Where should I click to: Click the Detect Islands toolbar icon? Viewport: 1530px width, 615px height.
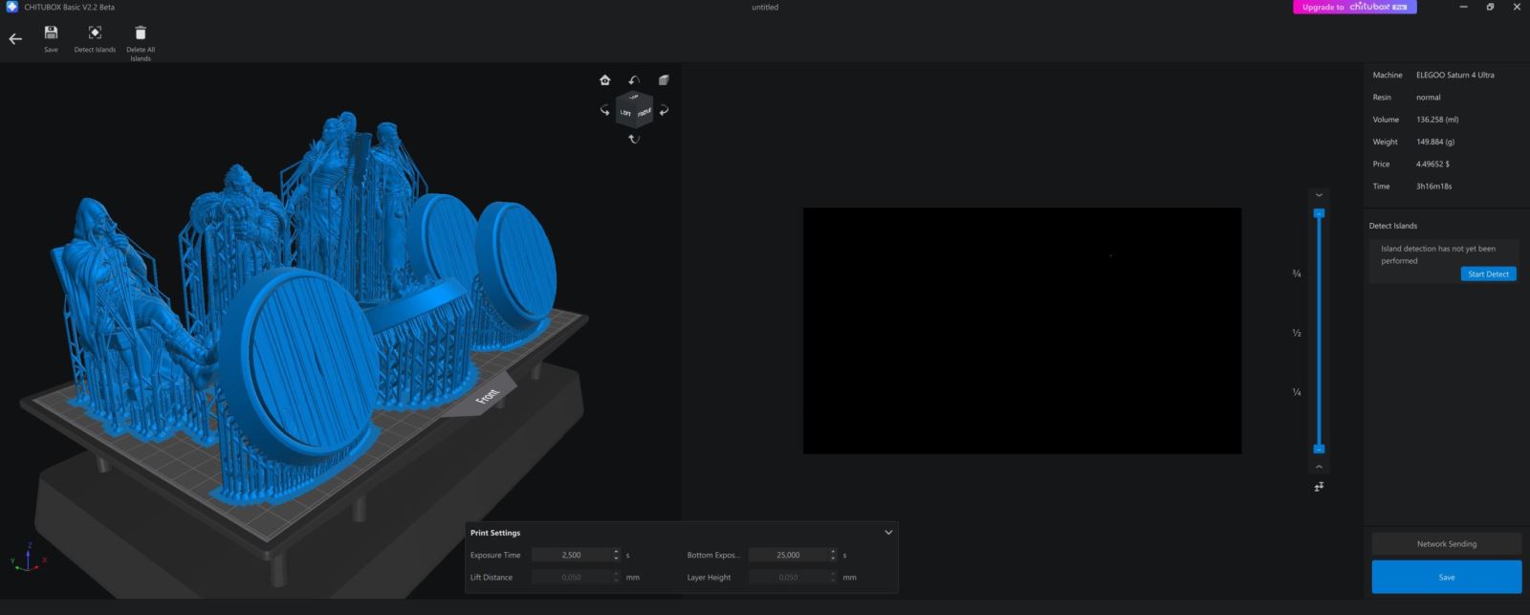point(95,33)
